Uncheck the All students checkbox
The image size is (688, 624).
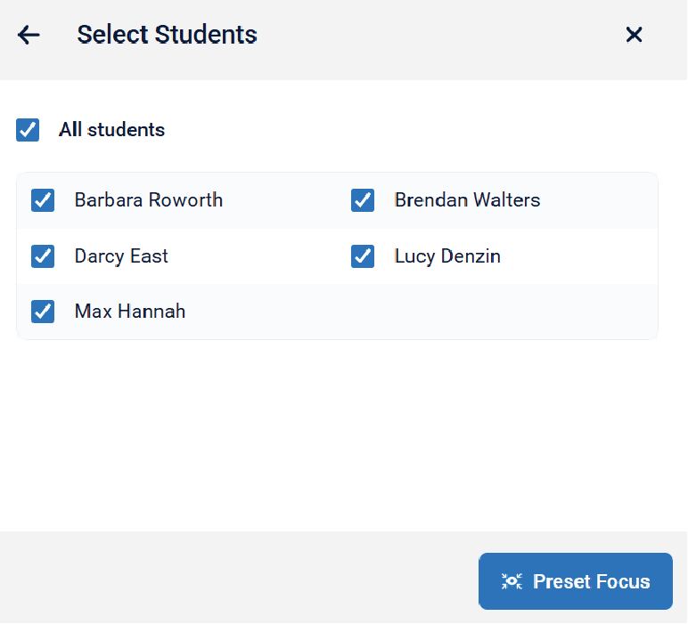(x=28, y=130)
